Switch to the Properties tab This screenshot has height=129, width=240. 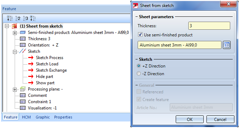tap(63, 117)
